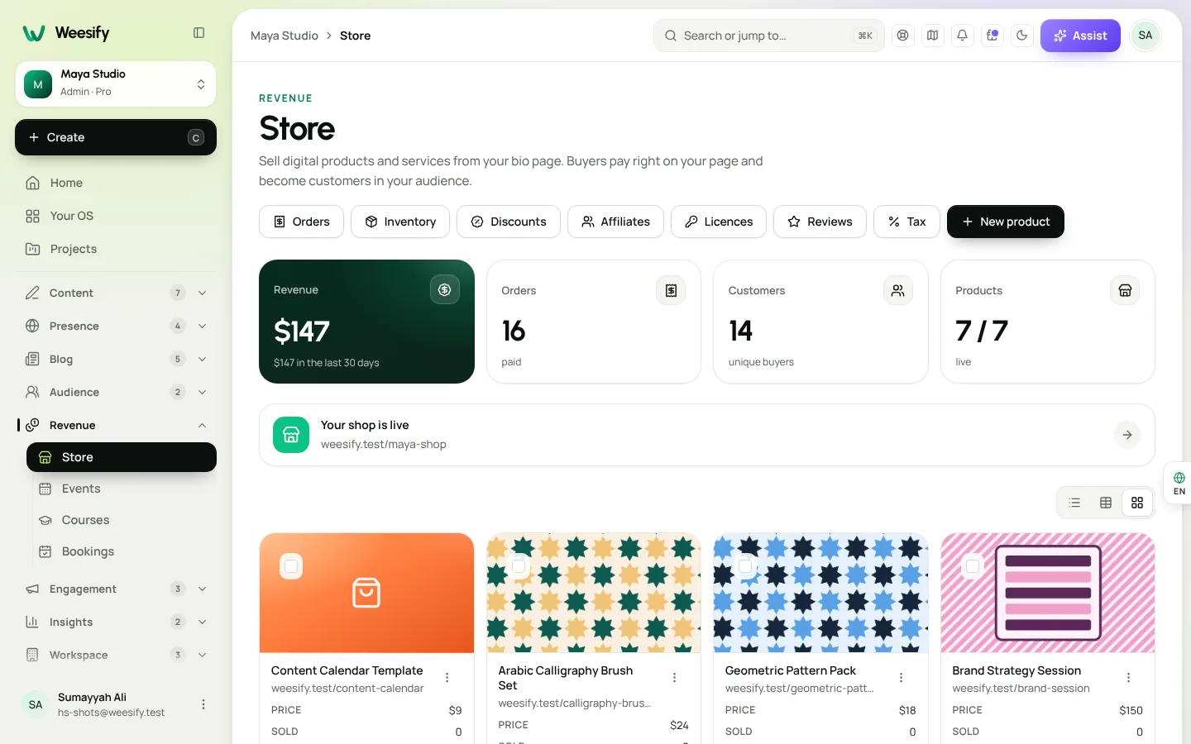
Task: Open Bookings in the sidebar
Action: (122, 551)
